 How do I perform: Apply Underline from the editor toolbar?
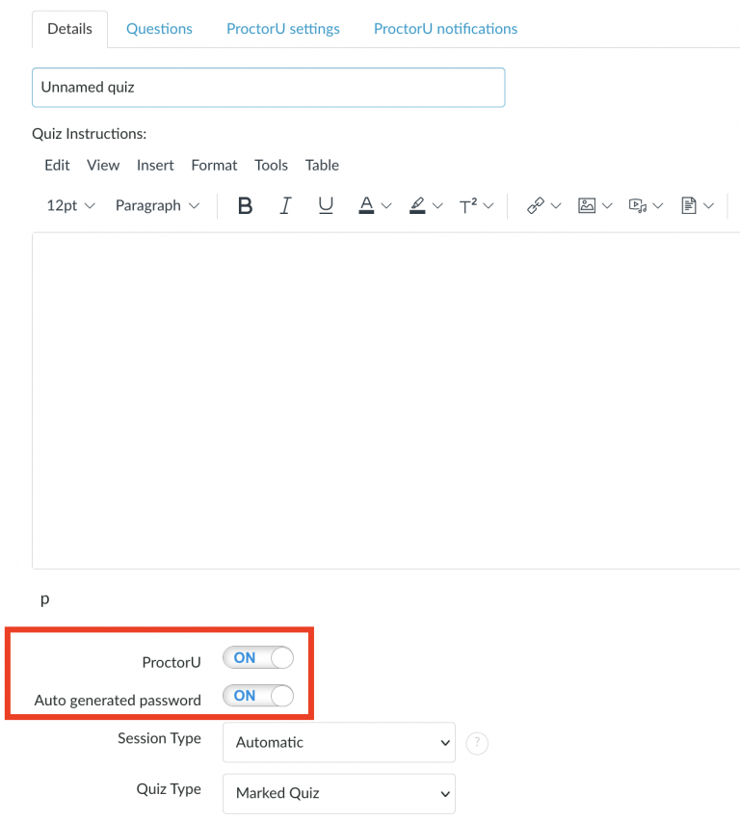point(326,205)
